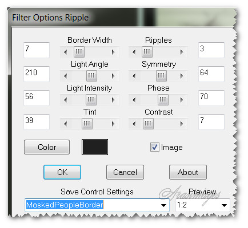Image resolution: width=248 pixels, height=228 pixels.
Task: Click the Border Width left arrow
Action: (x=66, y=52)
